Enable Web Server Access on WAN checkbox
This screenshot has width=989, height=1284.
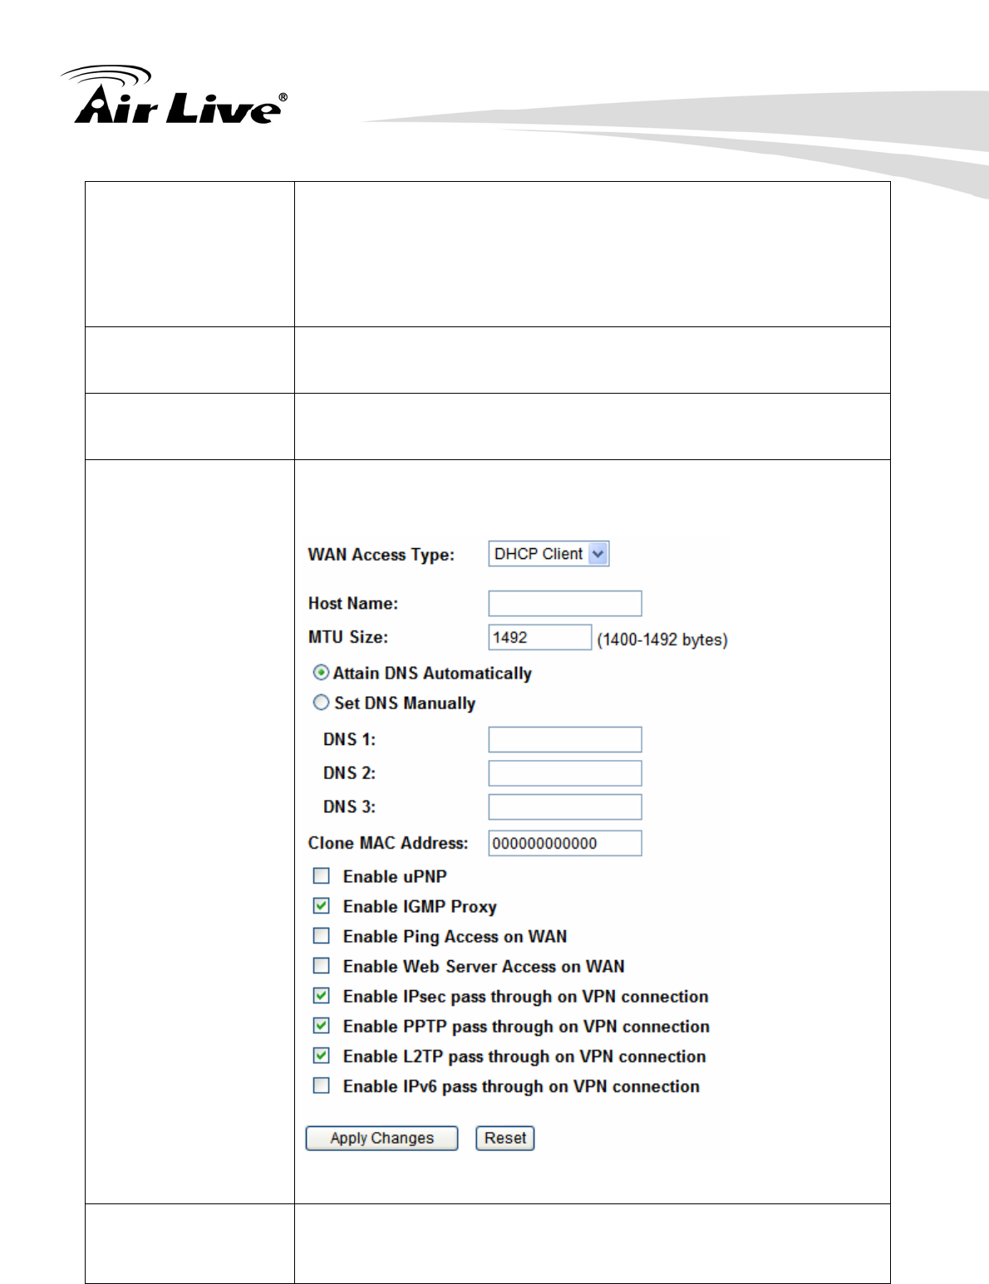pos(321,965)
